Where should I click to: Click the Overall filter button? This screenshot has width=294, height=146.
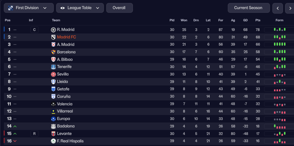coord(119,8)
